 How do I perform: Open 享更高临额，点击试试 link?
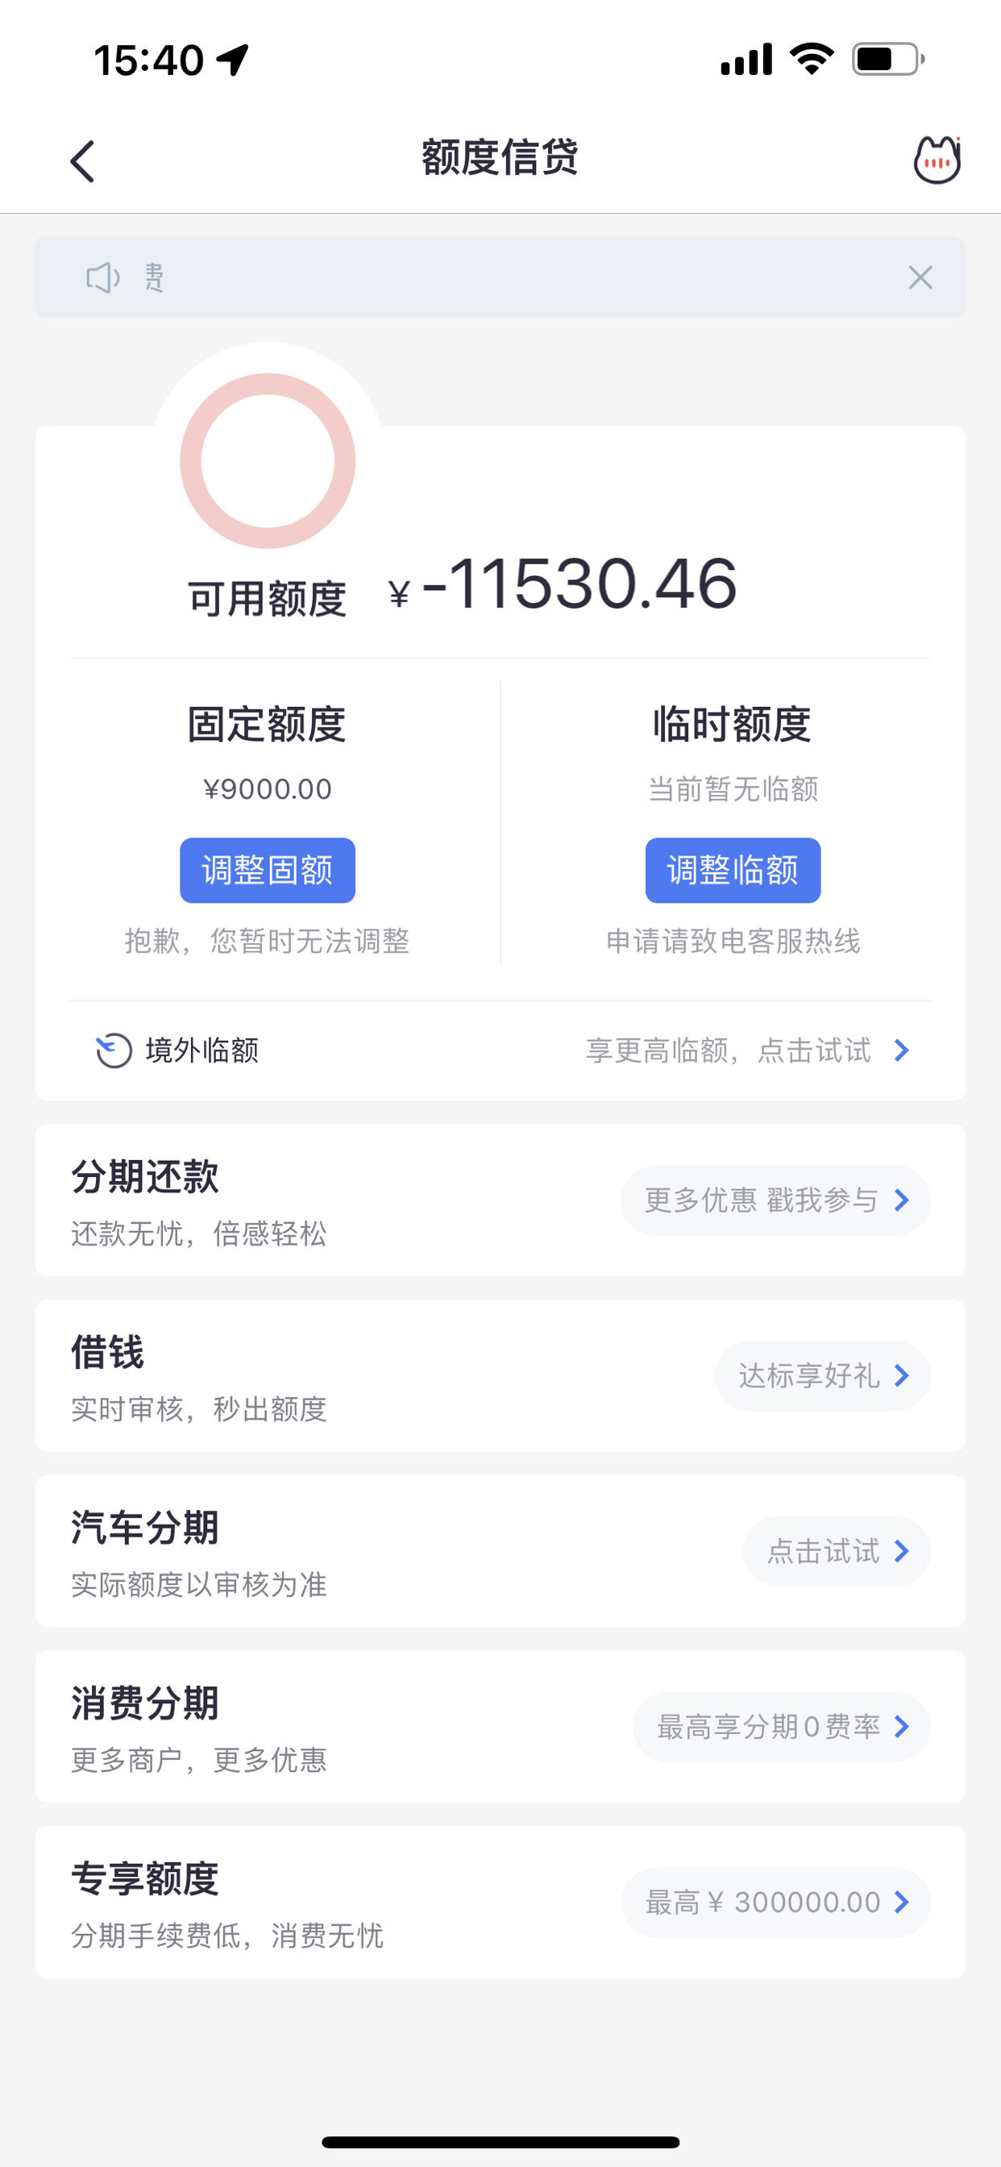pyautogui.click(x=729, y=1050)
